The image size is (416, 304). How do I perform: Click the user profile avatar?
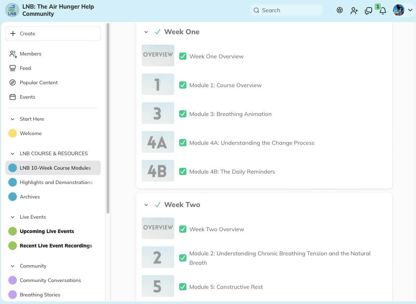tap(398, 10)
